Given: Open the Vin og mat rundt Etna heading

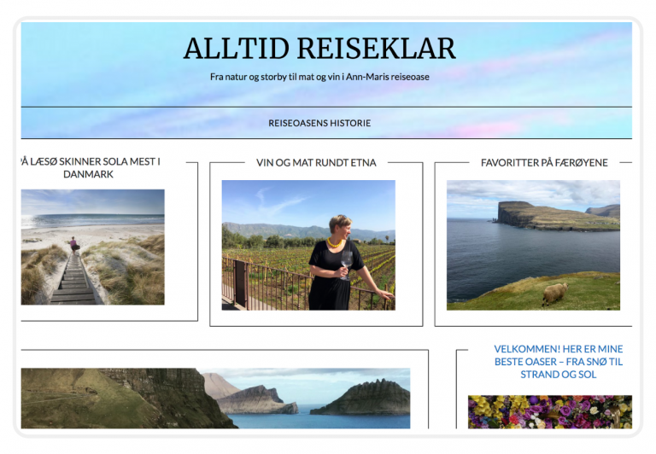Looking at the screenshot, I should (316, 163).
